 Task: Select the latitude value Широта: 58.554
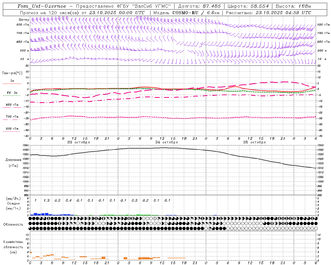coord(248,6)
